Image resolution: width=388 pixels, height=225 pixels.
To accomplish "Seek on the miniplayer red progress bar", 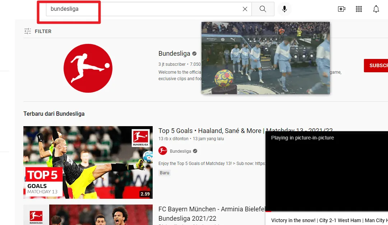I will tap(327, 211).
